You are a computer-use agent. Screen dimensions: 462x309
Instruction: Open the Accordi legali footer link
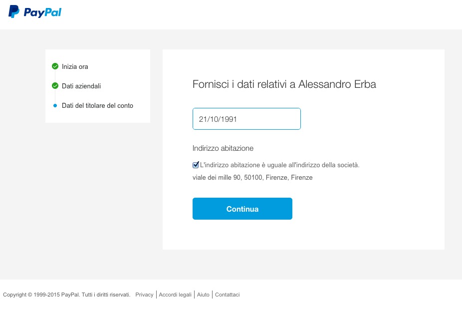175,295
